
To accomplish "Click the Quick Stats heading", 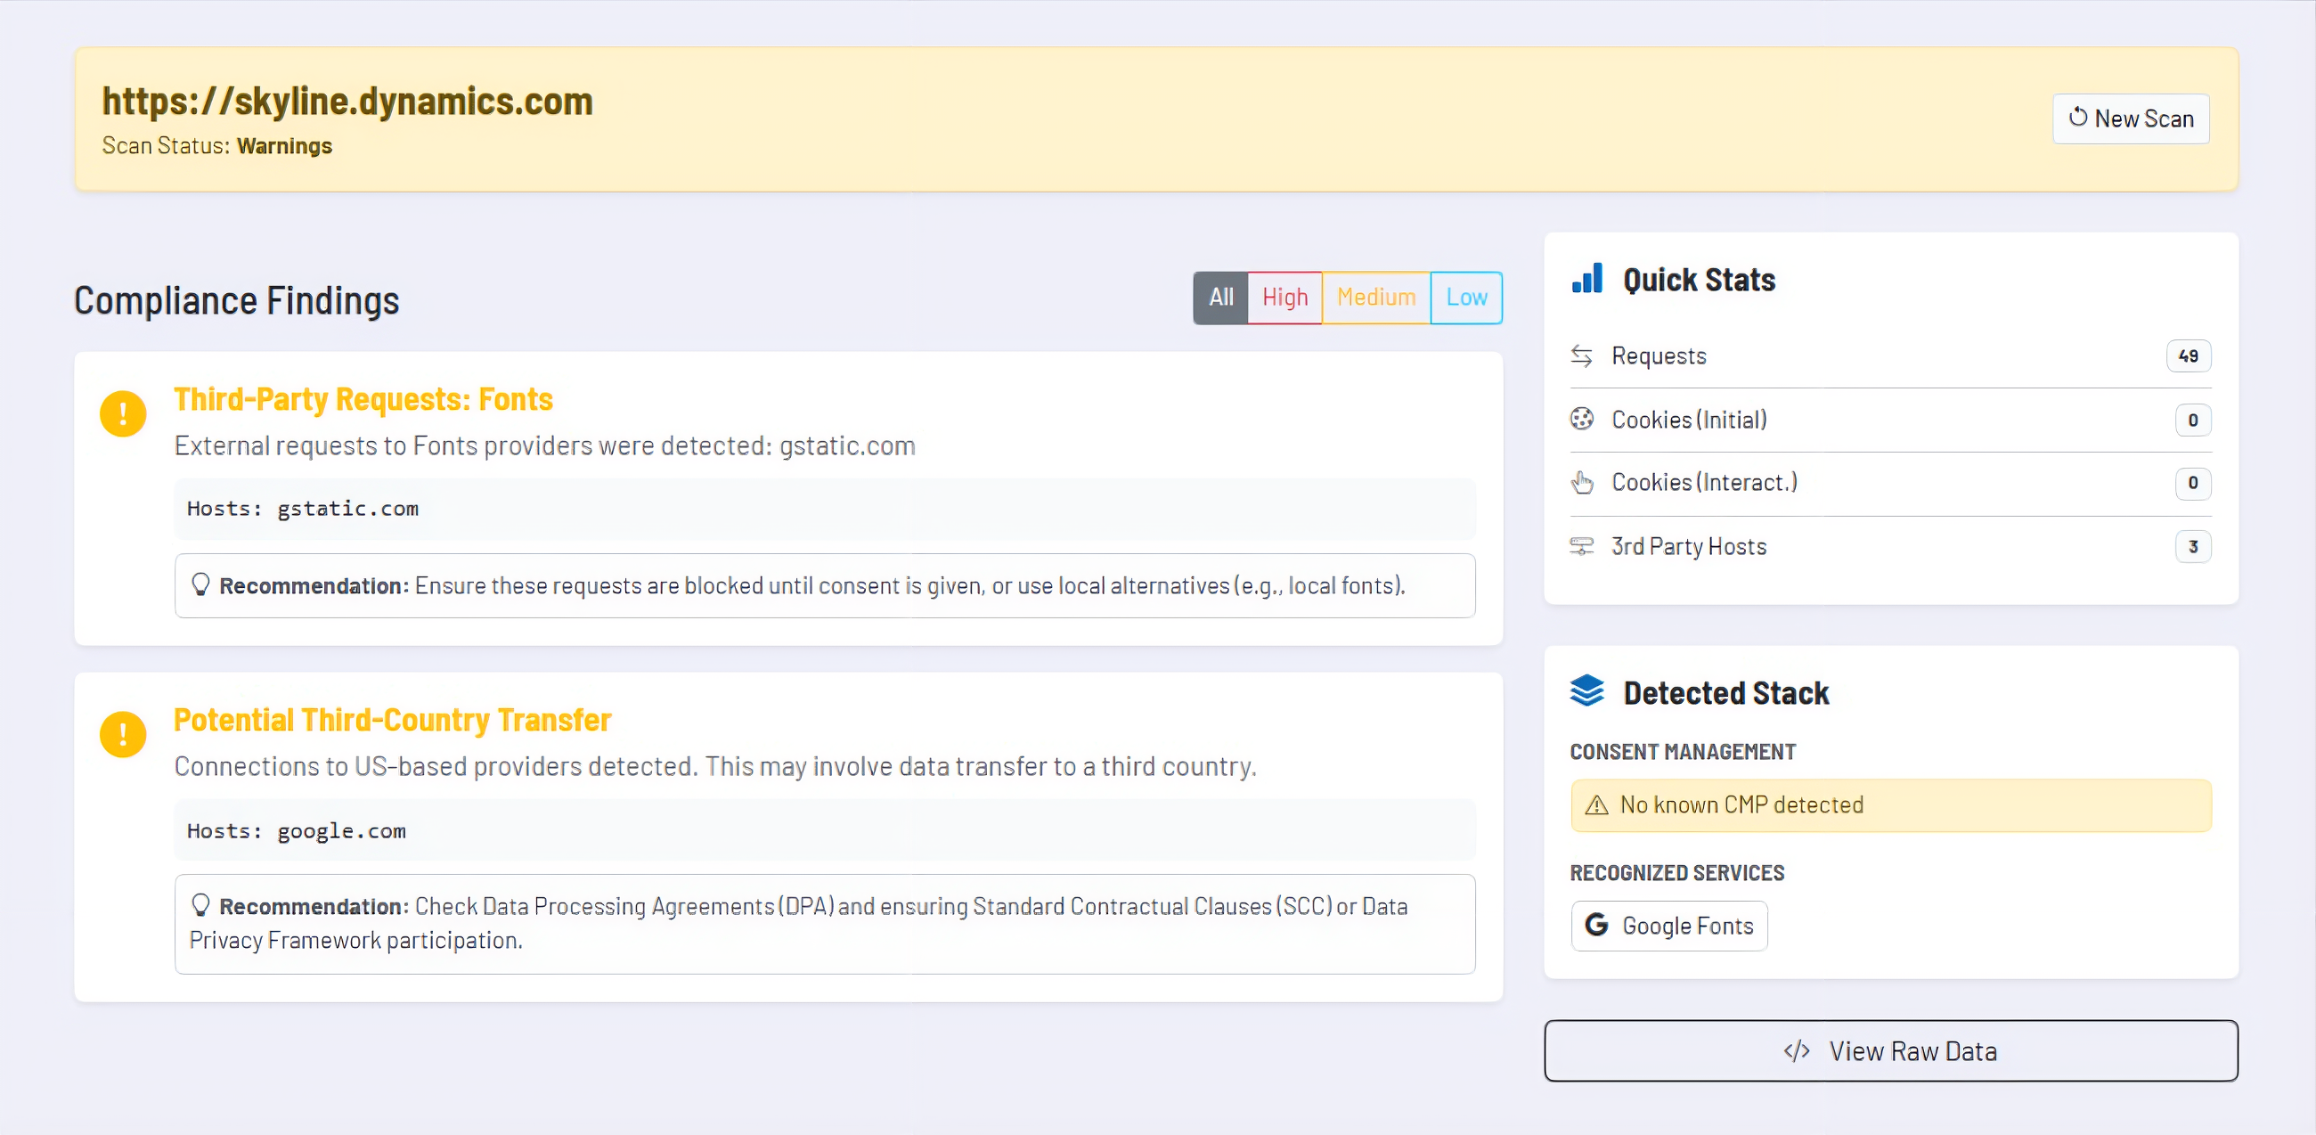I will [x=1699, y=280].
